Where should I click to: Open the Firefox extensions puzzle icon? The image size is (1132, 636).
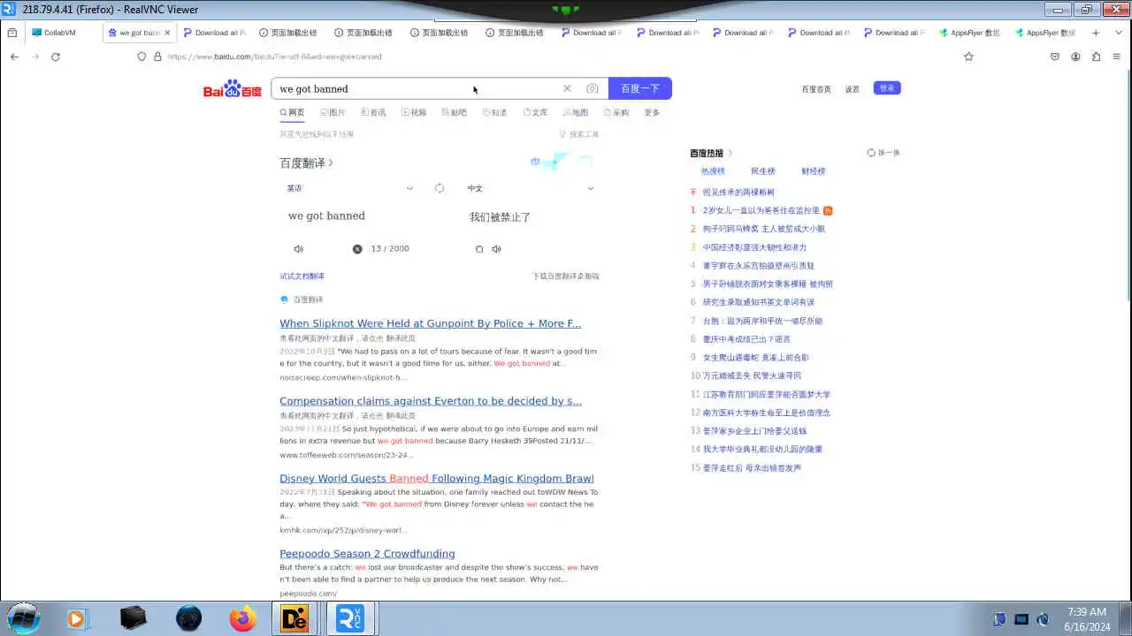tap(1096, 57)
